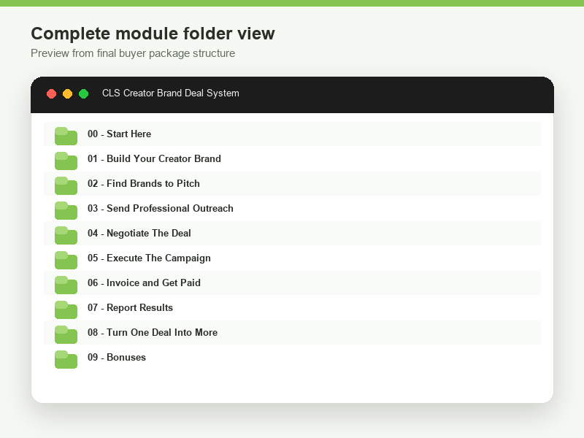Select the 07 - Report Results text
This screenshot has height=438, width=584.
point(131,307)
